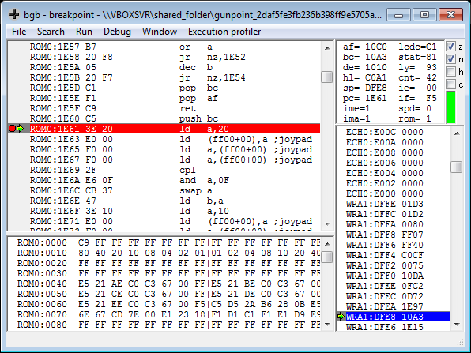Toggle the z flag checkbox
Screen dimensions: 471x353
click(450, 47)
